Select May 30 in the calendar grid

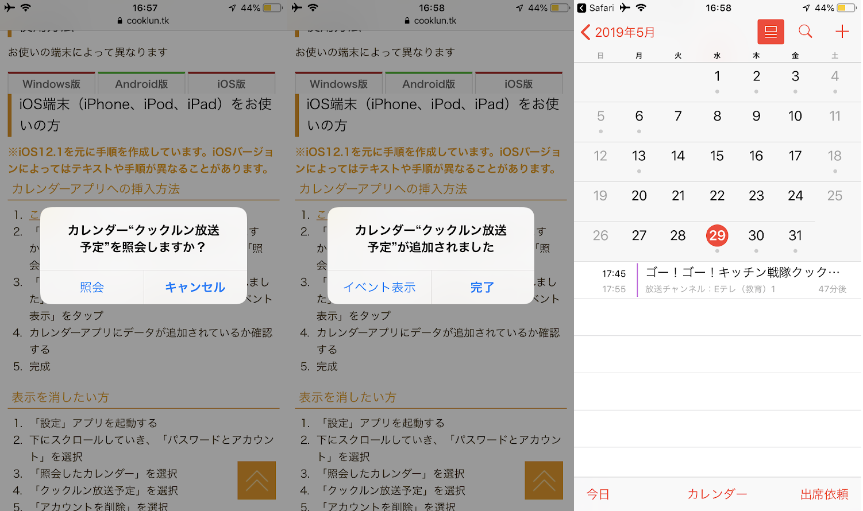(756, 235)
